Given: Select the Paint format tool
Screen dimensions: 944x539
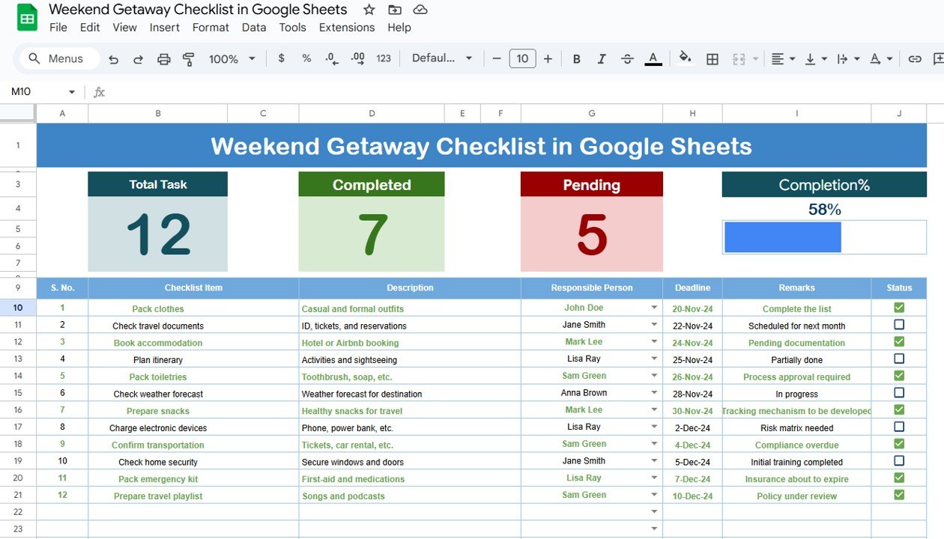Looking at the screenshot, I should pos(188,58).
